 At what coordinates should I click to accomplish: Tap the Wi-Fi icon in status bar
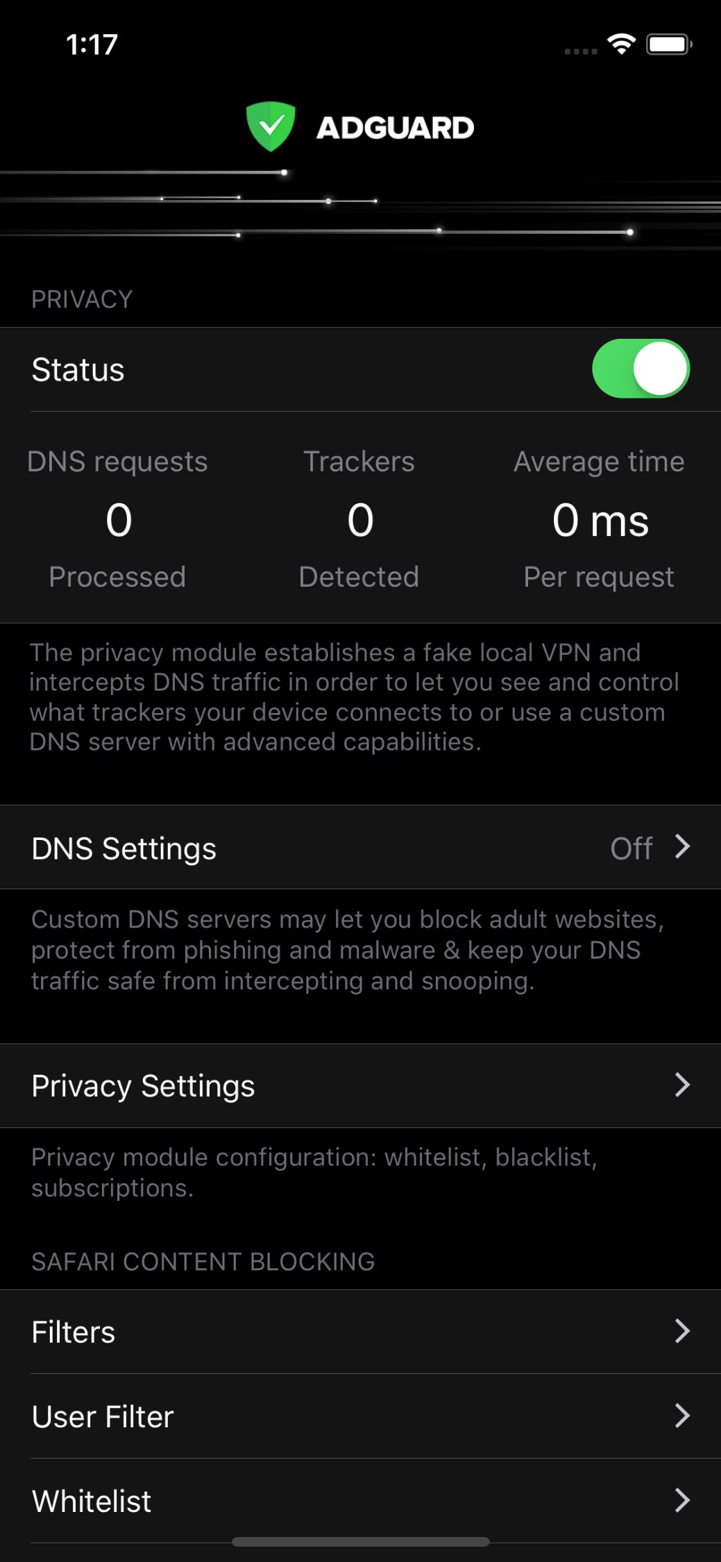(x=622, y=44)
